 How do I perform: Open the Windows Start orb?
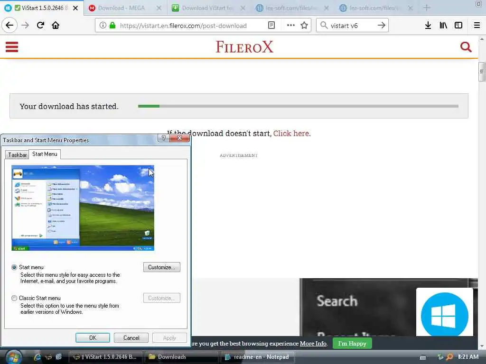pyautogui.click(x=14, y=357)
